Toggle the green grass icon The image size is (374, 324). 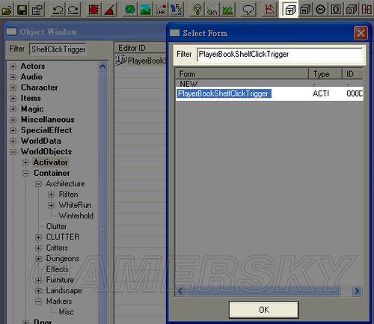coord(227,10)
